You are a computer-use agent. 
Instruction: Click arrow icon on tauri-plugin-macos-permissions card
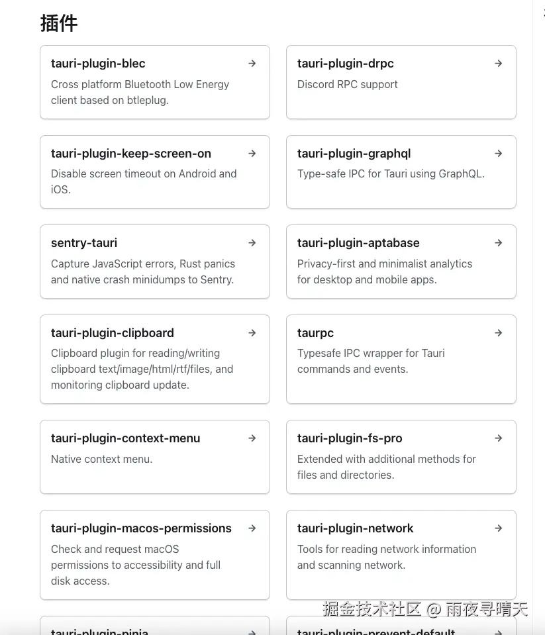pyautogui.click(x=252, y=528)
